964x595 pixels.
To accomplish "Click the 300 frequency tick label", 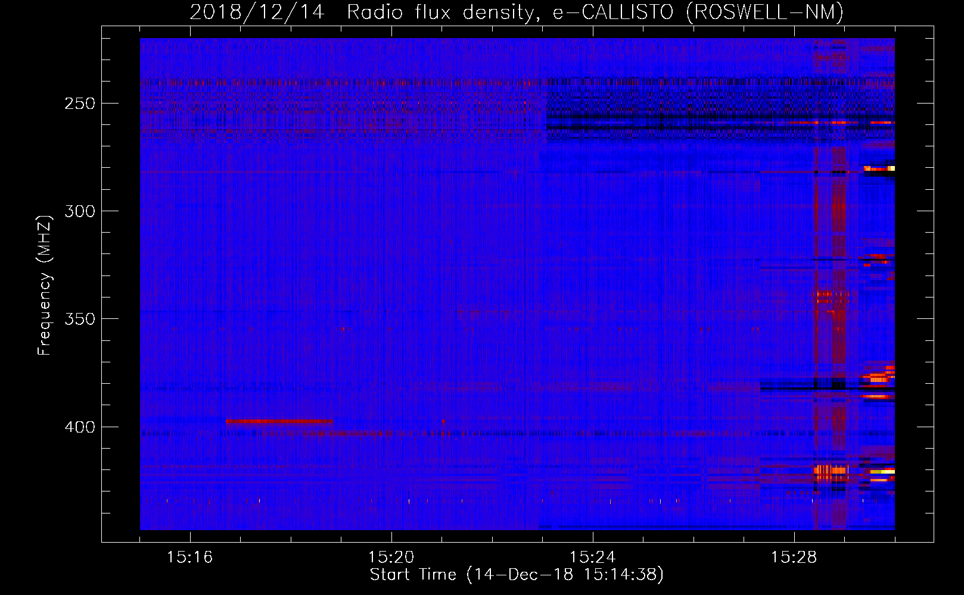I will click(80, 211).
